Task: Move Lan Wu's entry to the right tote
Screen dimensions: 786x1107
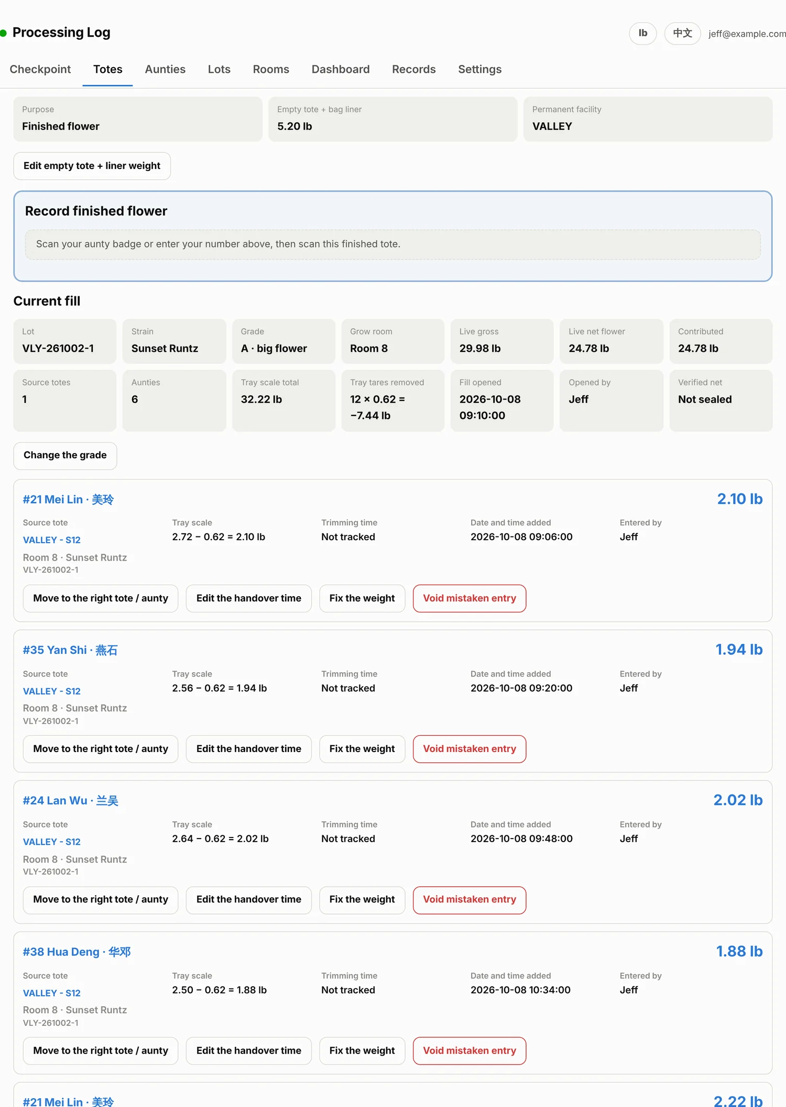Action: point(101,900)
